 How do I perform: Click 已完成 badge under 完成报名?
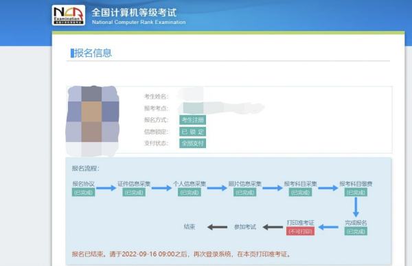356,231
